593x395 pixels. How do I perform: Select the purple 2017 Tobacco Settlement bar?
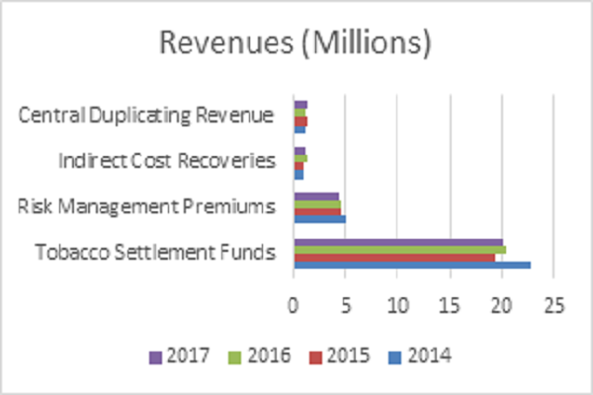(x=398, y=243)
